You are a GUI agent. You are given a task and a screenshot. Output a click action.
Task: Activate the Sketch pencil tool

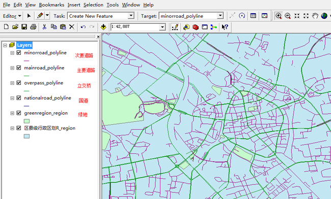pyautogui.click(x=40, y=16)
